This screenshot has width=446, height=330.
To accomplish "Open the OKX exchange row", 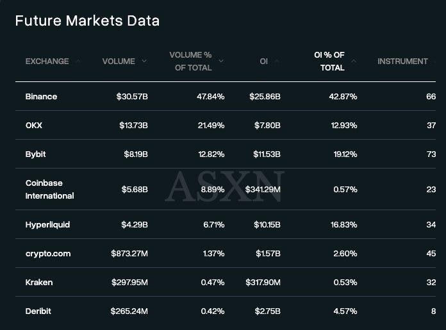I will pyautogui.click(x=226, y=125).
